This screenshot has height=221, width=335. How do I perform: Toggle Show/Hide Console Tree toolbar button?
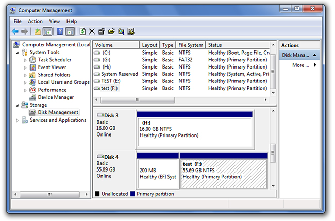pos(47,31)
